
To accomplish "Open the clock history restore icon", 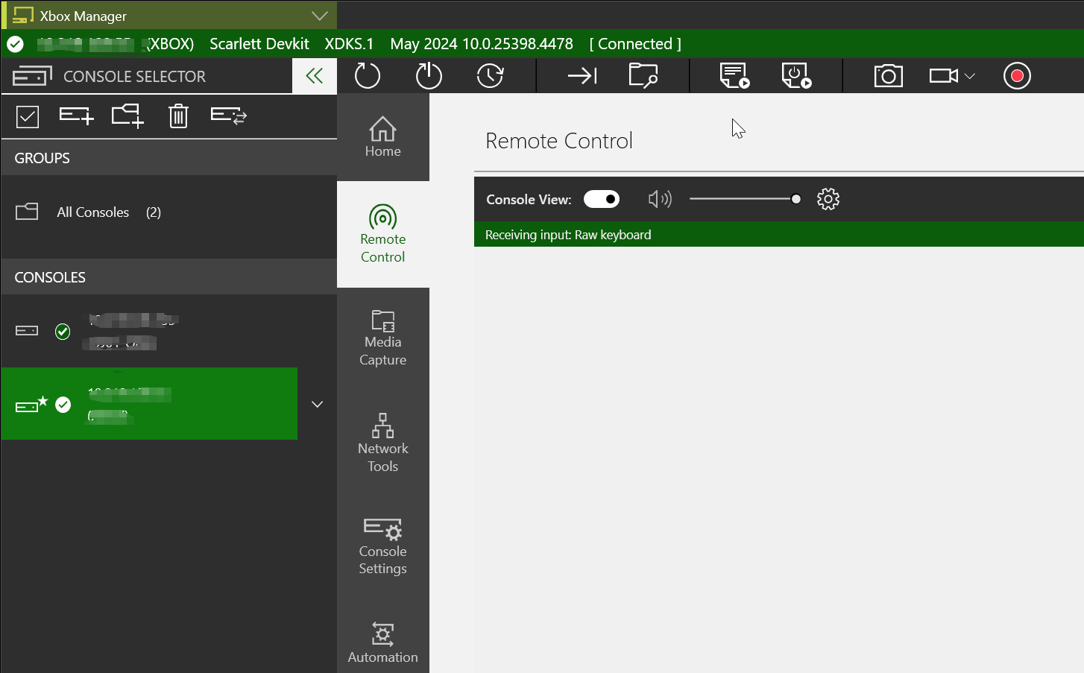I will click(x=490, y=75).
